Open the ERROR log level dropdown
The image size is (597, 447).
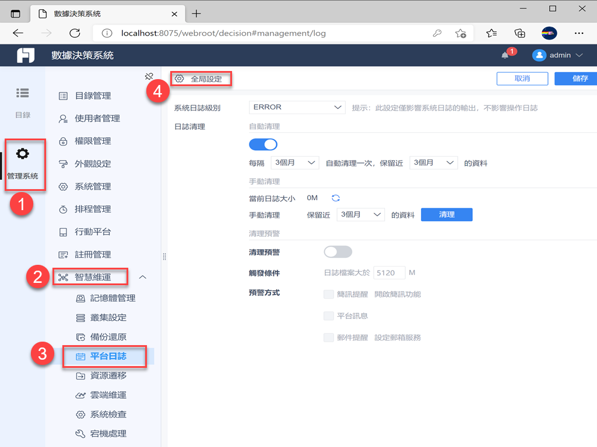click(x=297, y=107)
